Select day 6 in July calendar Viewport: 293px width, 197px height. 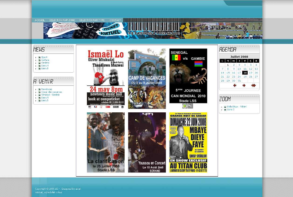point(256,65)
